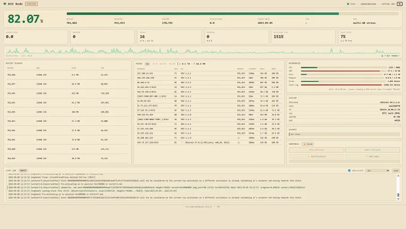This screenshot has height=229, width=406.
Task: Click the SYNCING status badge
Action: click(x=31, y=4)
